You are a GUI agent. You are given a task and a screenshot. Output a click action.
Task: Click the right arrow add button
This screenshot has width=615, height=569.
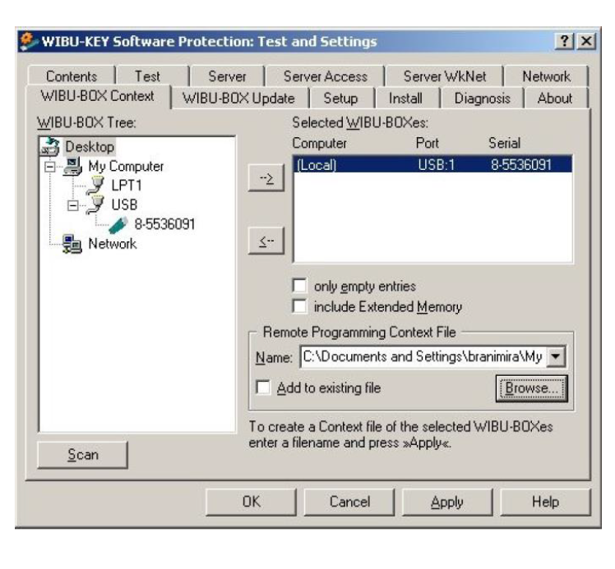tap(266, 178)
